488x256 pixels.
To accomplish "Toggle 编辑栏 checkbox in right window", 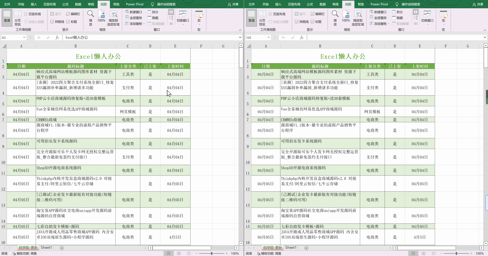I will 312,14.
